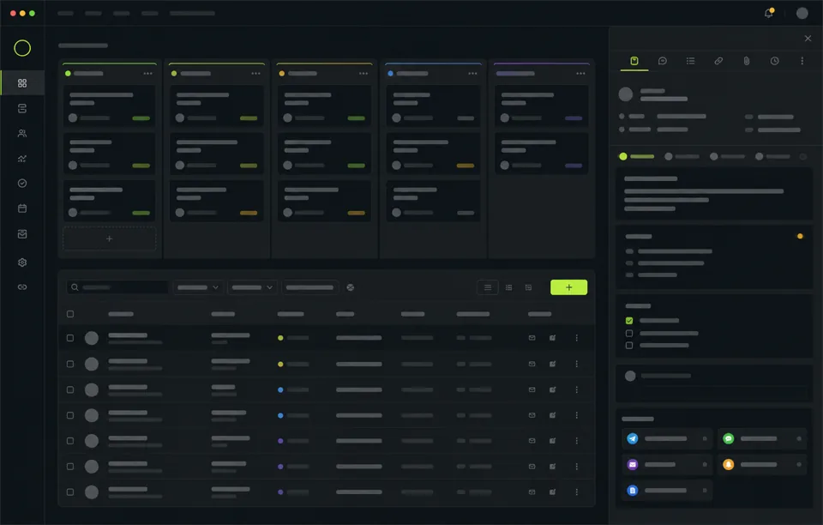The image size is (823, 525).
Task: Open the check-circle tasks icon in sidebar
Action: click(x=22, y=184)
